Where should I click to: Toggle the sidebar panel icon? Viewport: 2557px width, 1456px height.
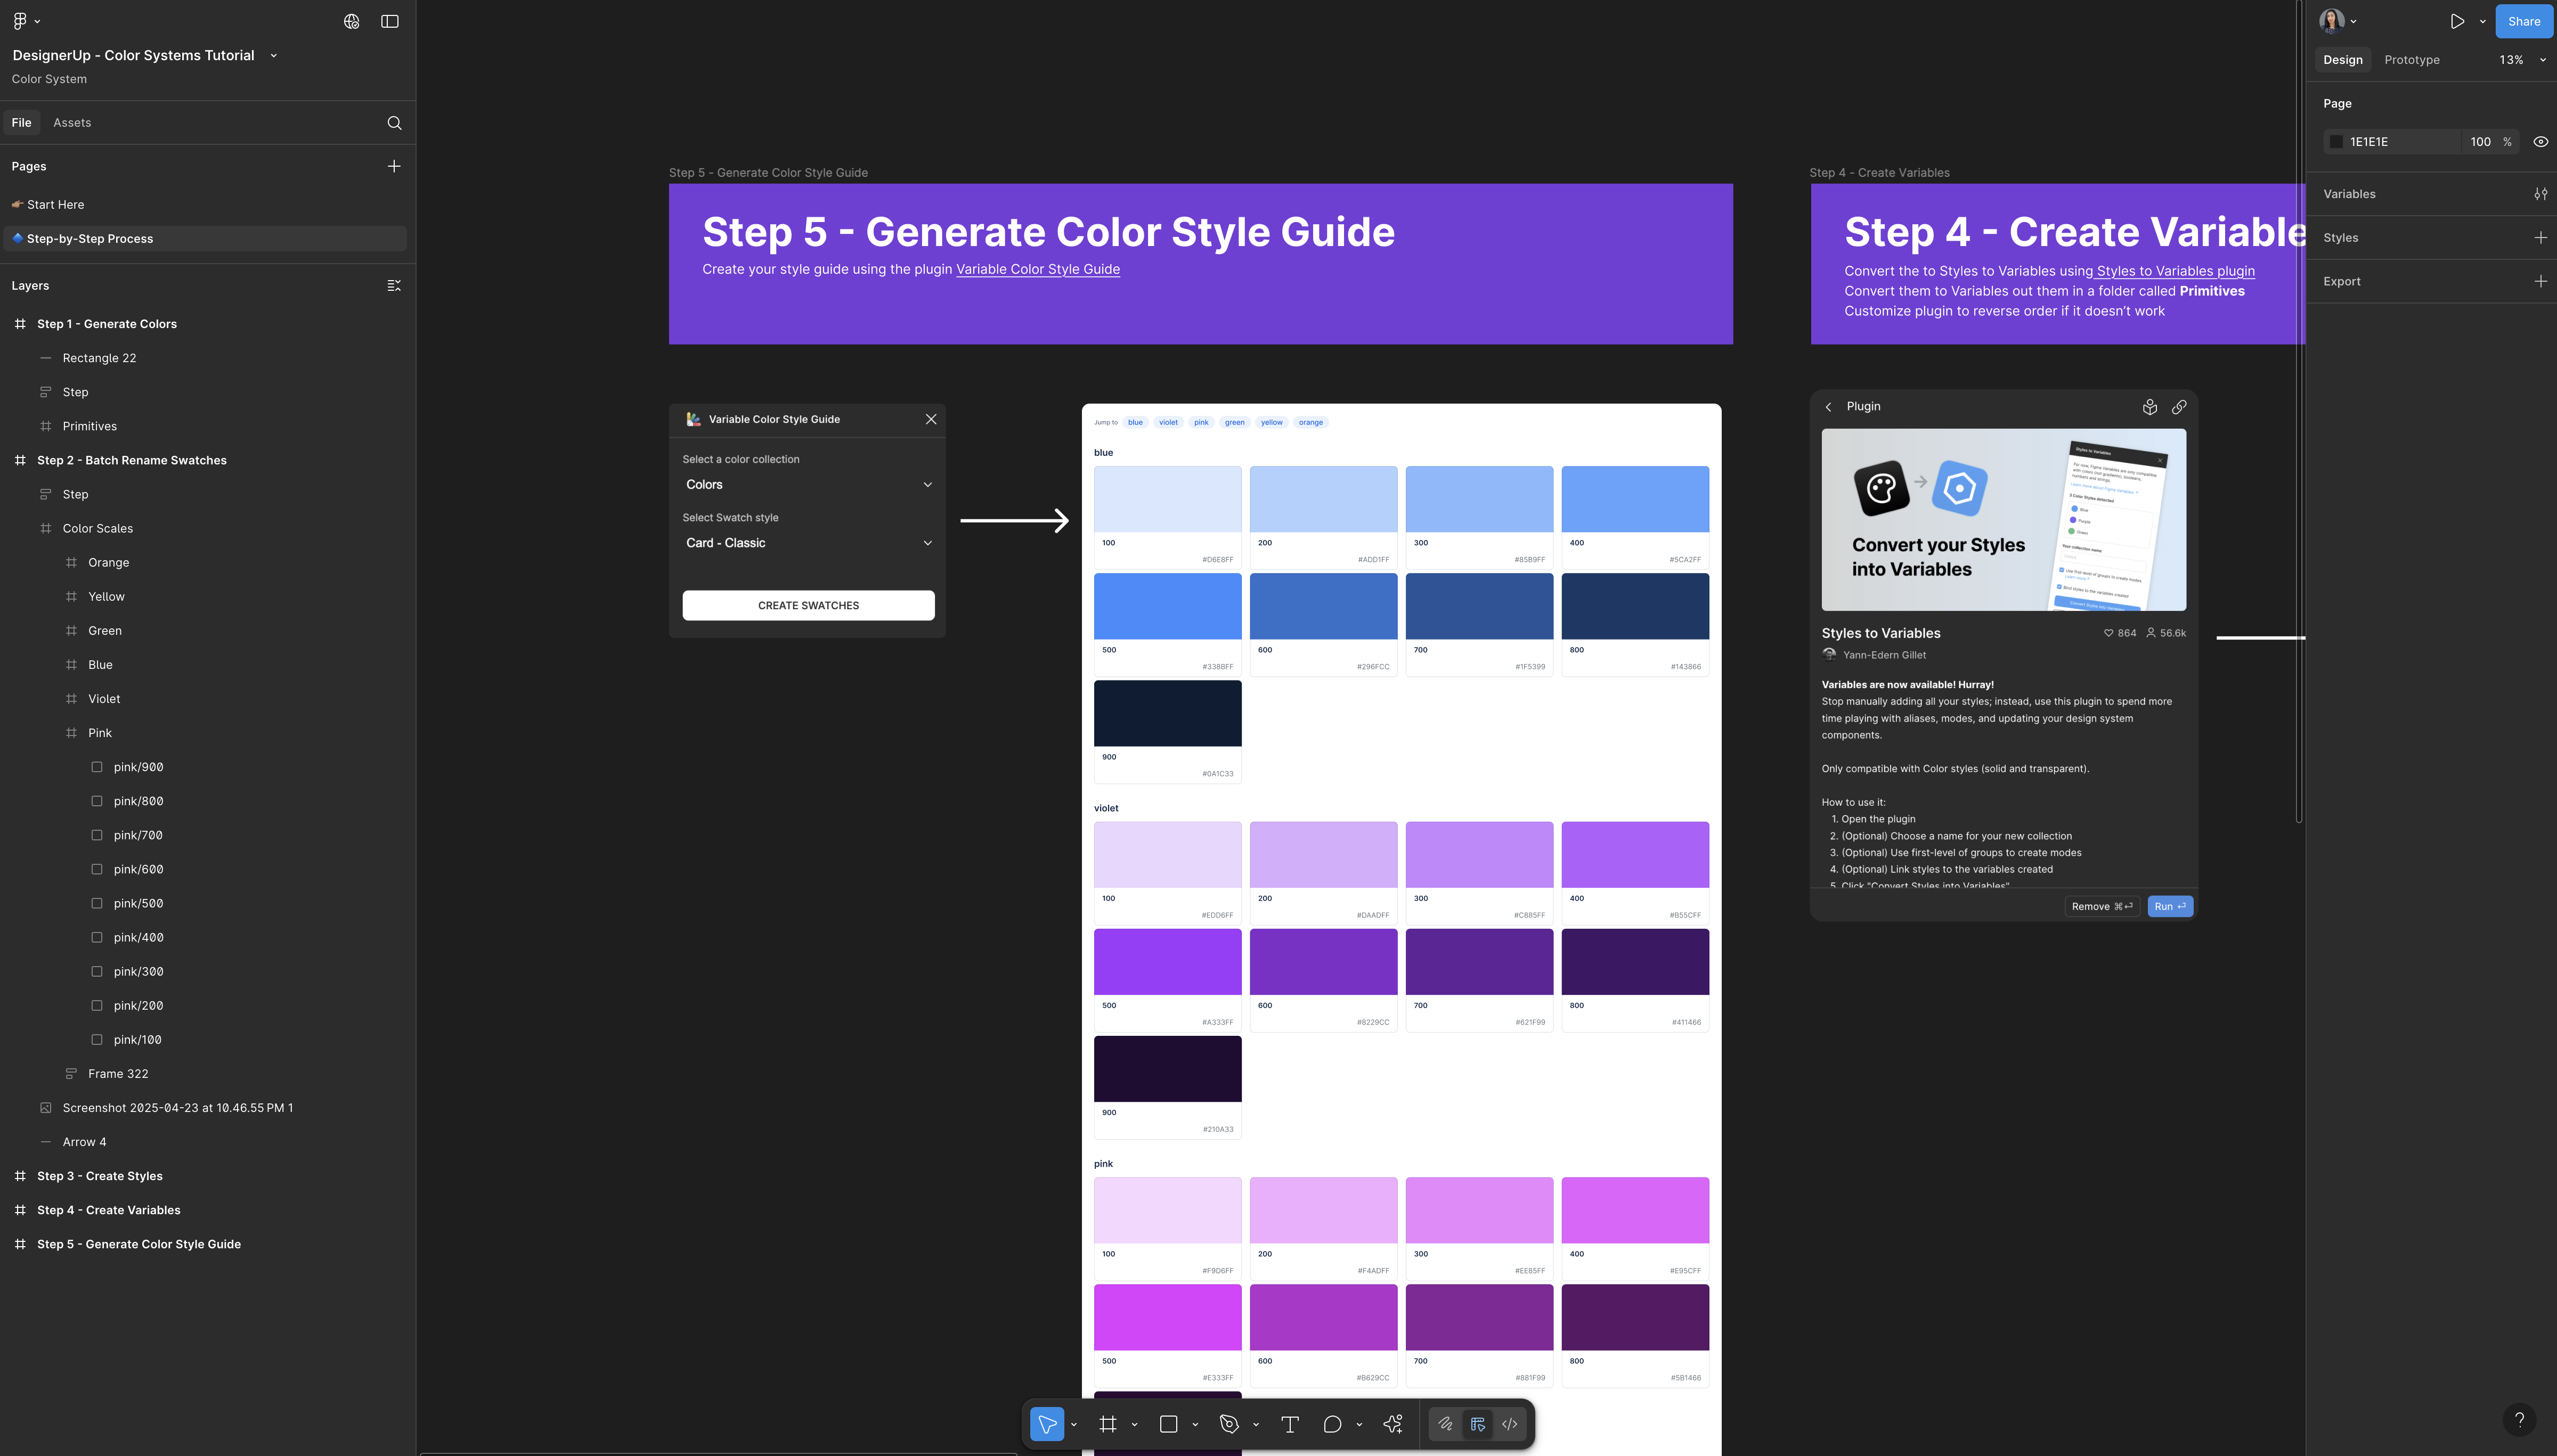(x=390, y=21)
